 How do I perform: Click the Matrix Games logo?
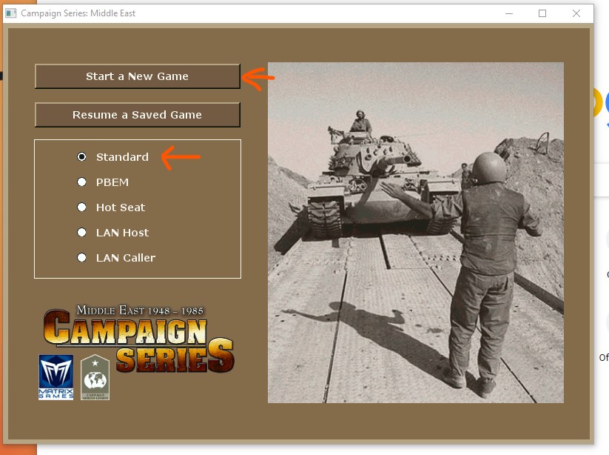click(x=55, y=376)
